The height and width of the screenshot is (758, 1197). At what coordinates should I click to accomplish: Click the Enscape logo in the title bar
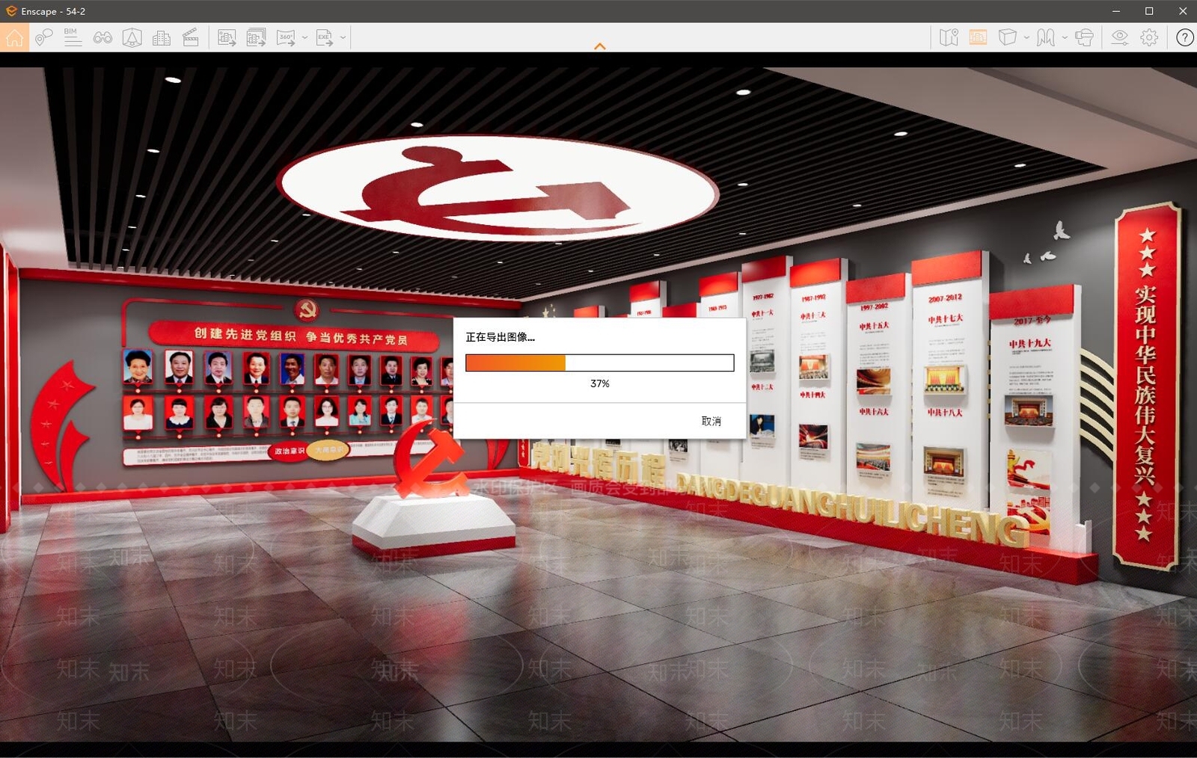coord(11,11)
